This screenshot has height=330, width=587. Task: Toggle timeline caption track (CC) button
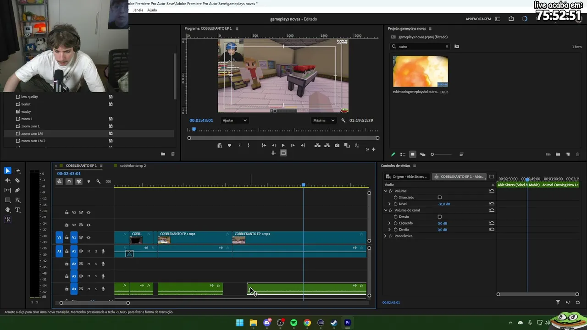click(108, 181)
